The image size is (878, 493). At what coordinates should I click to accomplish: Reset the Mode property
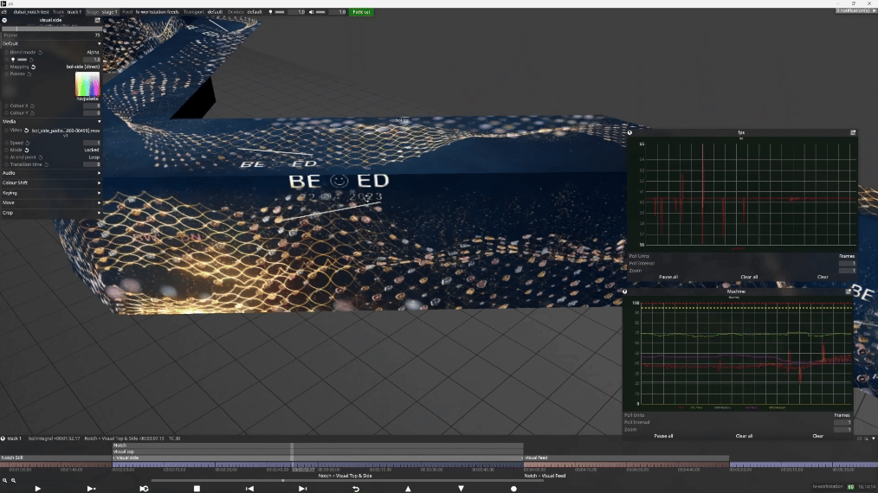tap(26, 150)
